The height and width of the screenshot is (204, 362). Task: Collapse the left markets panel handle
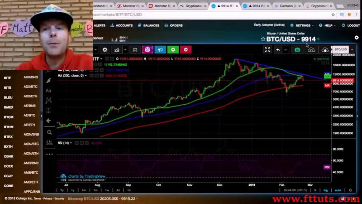click(x=41, y=116)
